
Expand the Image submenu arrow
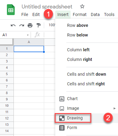(114, 108)
